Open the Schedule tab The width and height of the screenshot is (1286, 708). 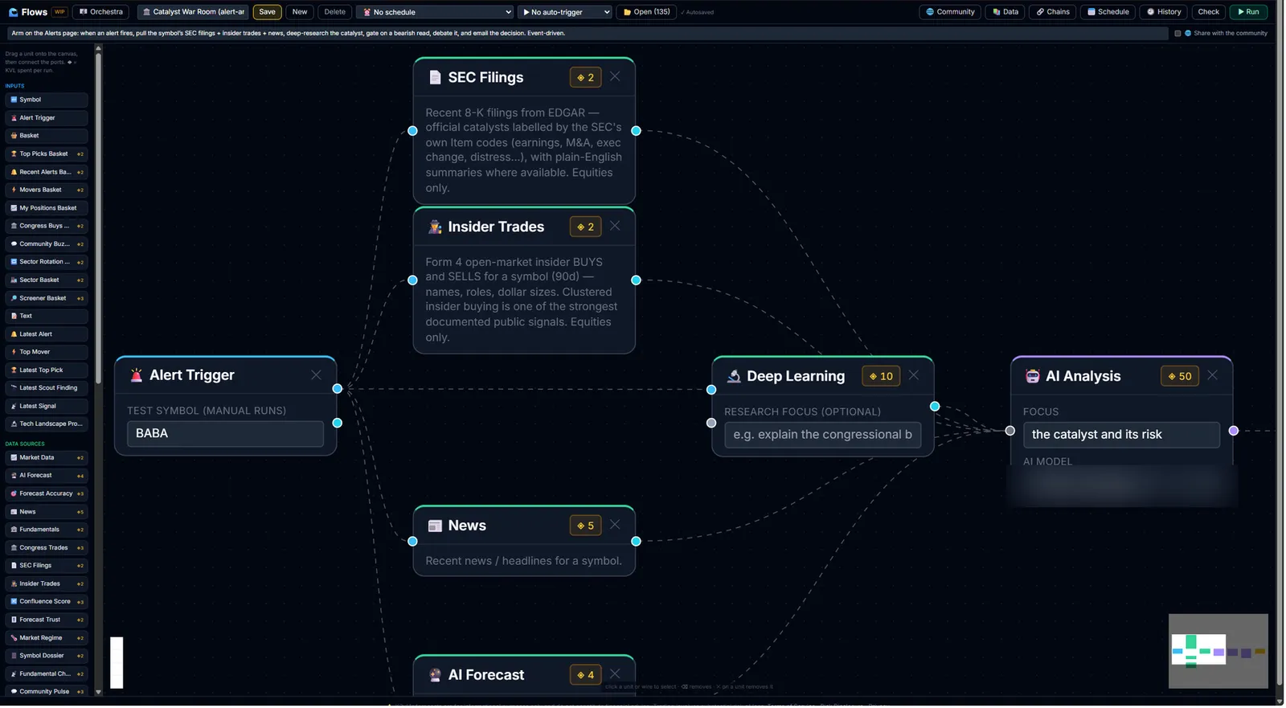tap(1108, 12)
